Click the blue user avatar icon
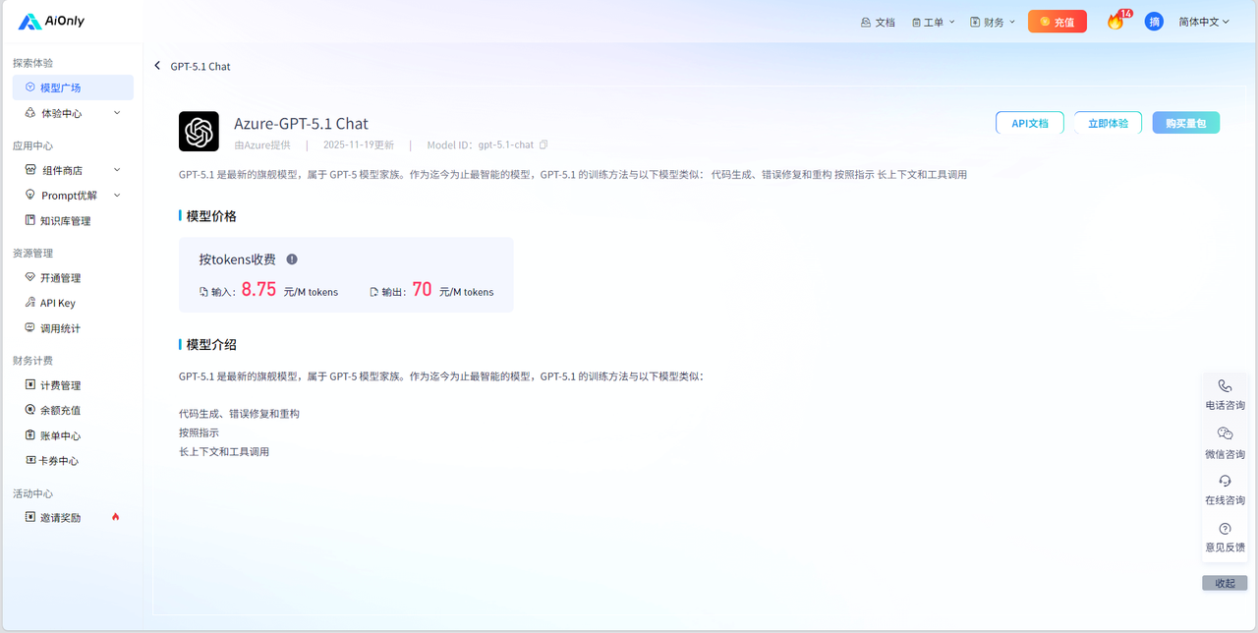Screen dimensions: 1258x633 pyautogui.click(x=1154, y=22)
